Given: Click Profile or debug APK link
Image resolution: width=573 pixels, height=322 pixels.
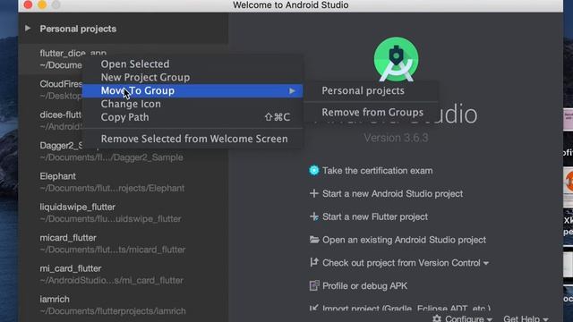Looking at the screenshot, I should tap(364, 286).
